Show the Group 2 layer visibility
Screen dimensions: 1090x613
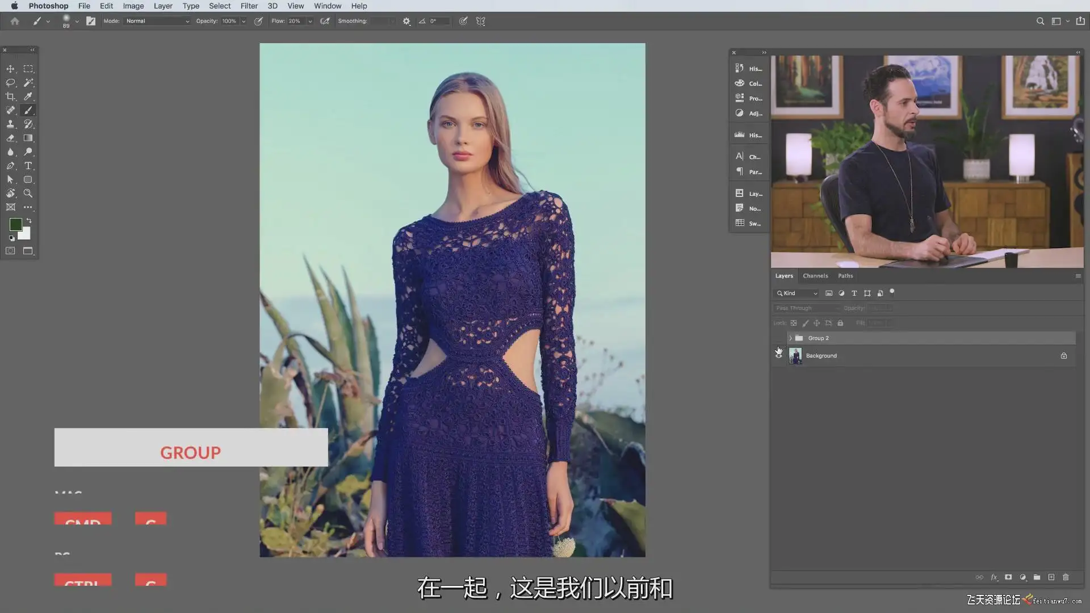tap(778, 338)
